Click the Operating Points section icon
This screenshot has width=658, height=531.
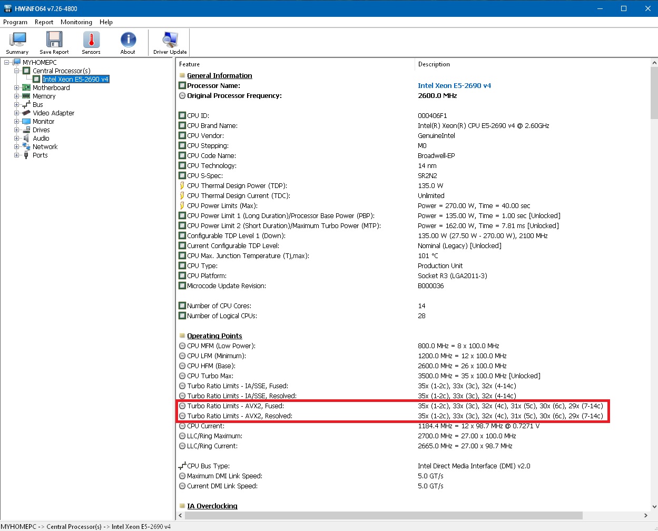[182, 336]
